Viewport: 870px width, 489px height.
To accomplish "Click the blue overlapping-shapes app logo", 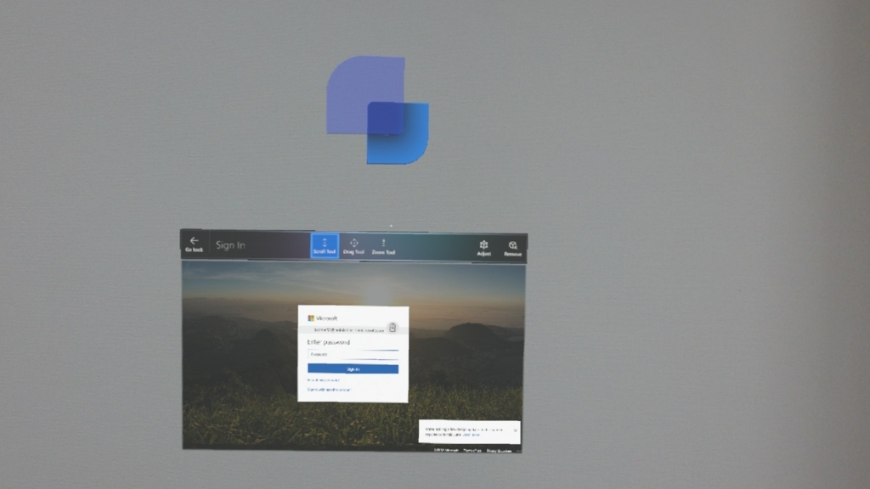I will pyautogui.click(x=377, y=110).
